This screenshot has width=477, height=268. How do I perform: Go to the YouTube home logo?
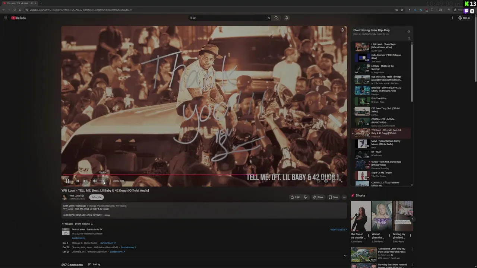pos(18,18)
